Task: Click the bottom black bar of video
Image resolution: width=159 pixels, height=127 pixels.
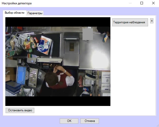Action: [x=58, y=101]
